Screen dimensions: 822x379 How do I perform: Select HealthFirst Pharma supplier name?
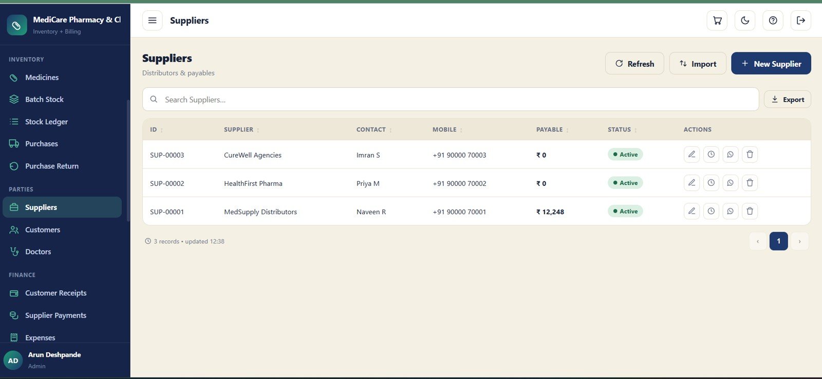253,183
